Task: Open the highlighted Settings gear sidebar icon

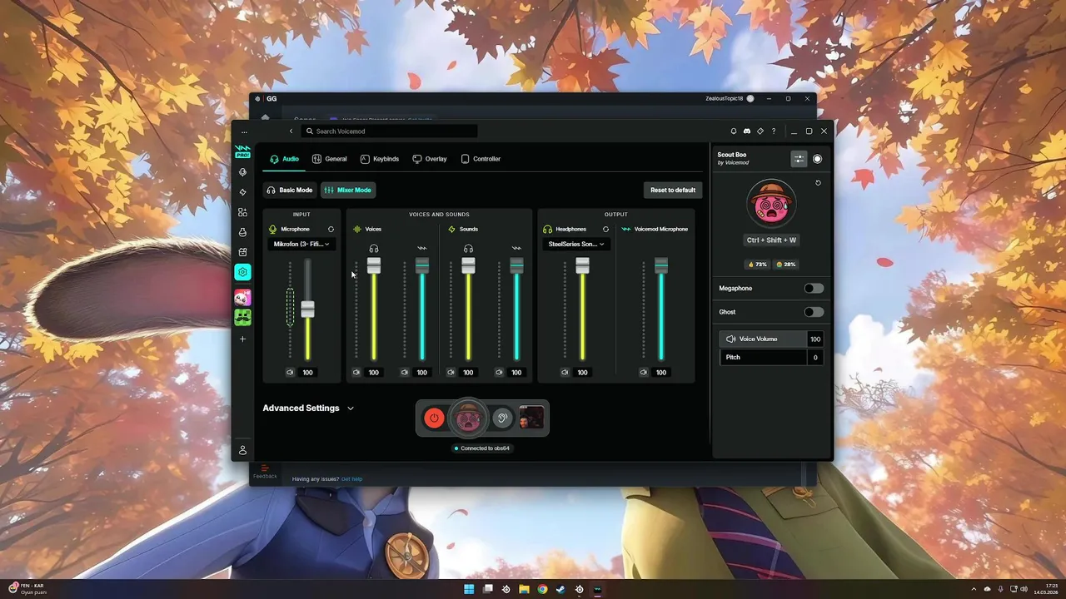Action: (242, 272)
